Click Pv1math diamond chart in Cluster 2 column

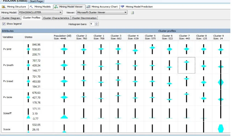[x=84, y=65]
